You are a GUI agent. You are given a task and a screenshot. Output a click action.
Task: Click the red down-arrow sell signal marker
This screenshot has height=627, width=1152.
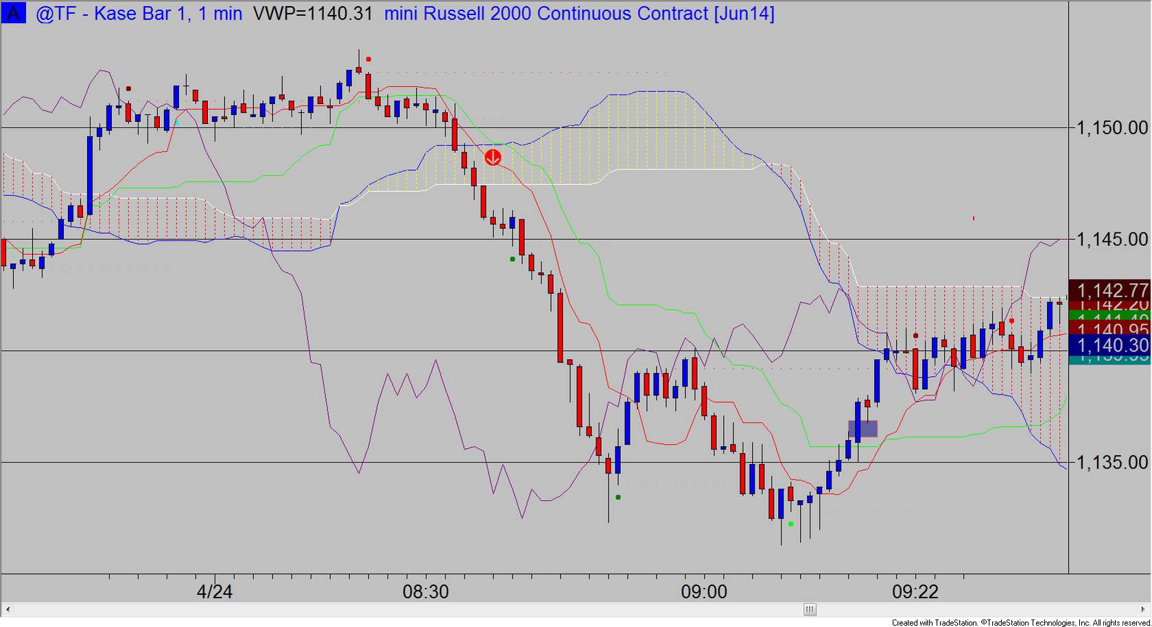493,158
